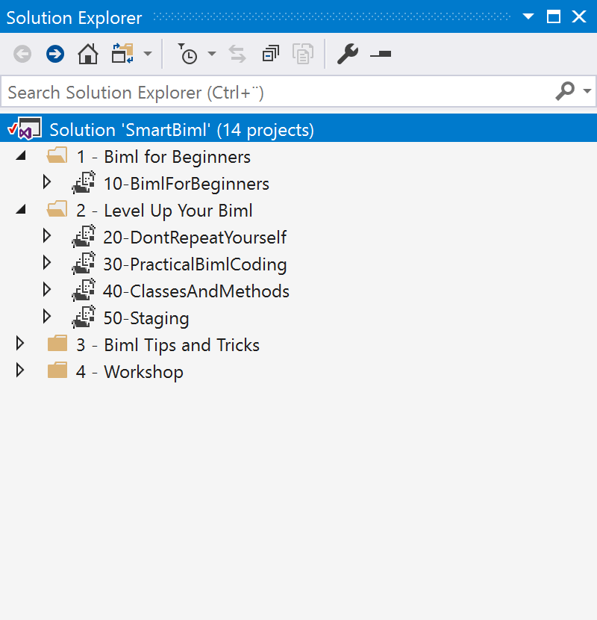Click the Forward navigation arrow icon

tap(55, 54)
